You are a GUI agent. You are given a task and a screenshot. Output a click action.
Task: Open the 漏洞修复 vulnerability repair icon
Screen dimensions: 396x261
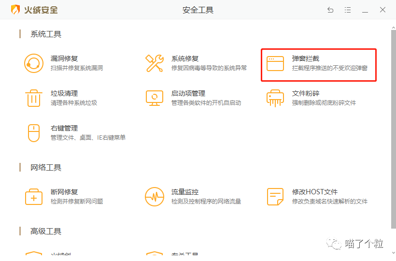click(34, 63)
